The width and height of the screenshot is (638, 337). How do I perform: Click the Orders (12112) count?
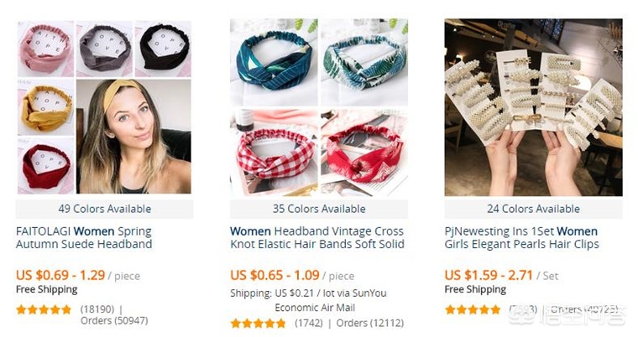click(x=370, y=324)
